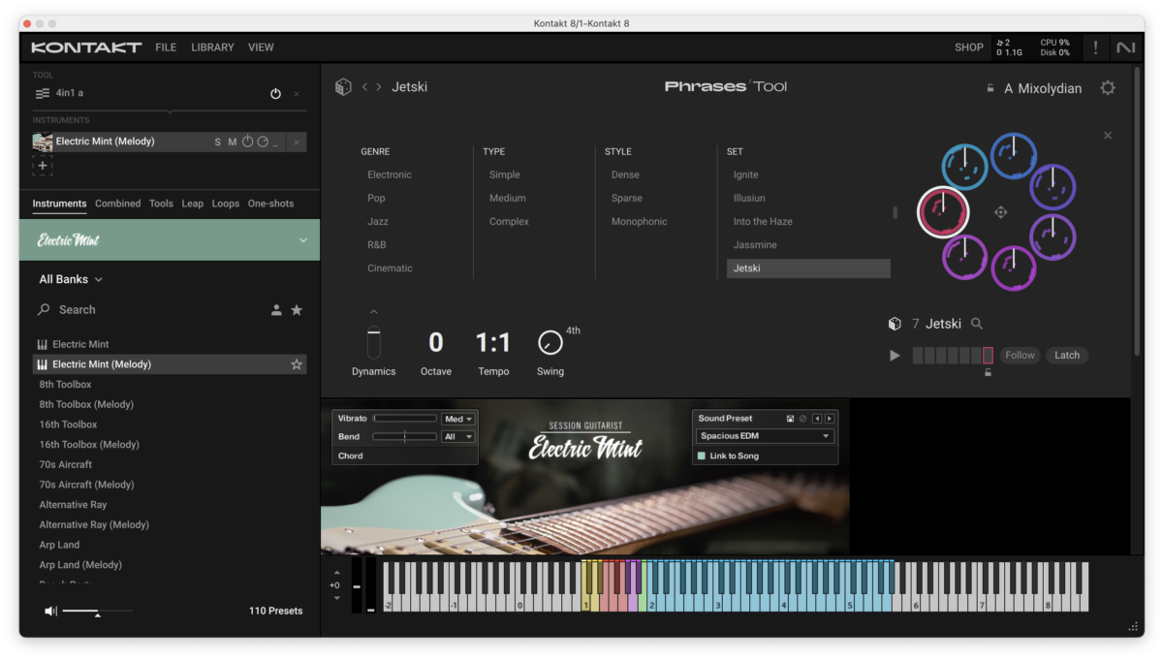Open search magnifier next to 7 Jetski
Viewport: 1163px width, 660px height.
[x=977, y=325]
